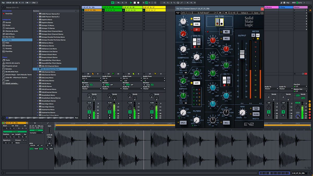Click the LINE gain knob
The height and width of the screenshot is (176, 313).
(183, 21)
